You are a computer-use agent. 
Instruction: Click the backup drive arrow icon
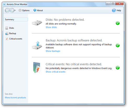[x=37, y=45]
